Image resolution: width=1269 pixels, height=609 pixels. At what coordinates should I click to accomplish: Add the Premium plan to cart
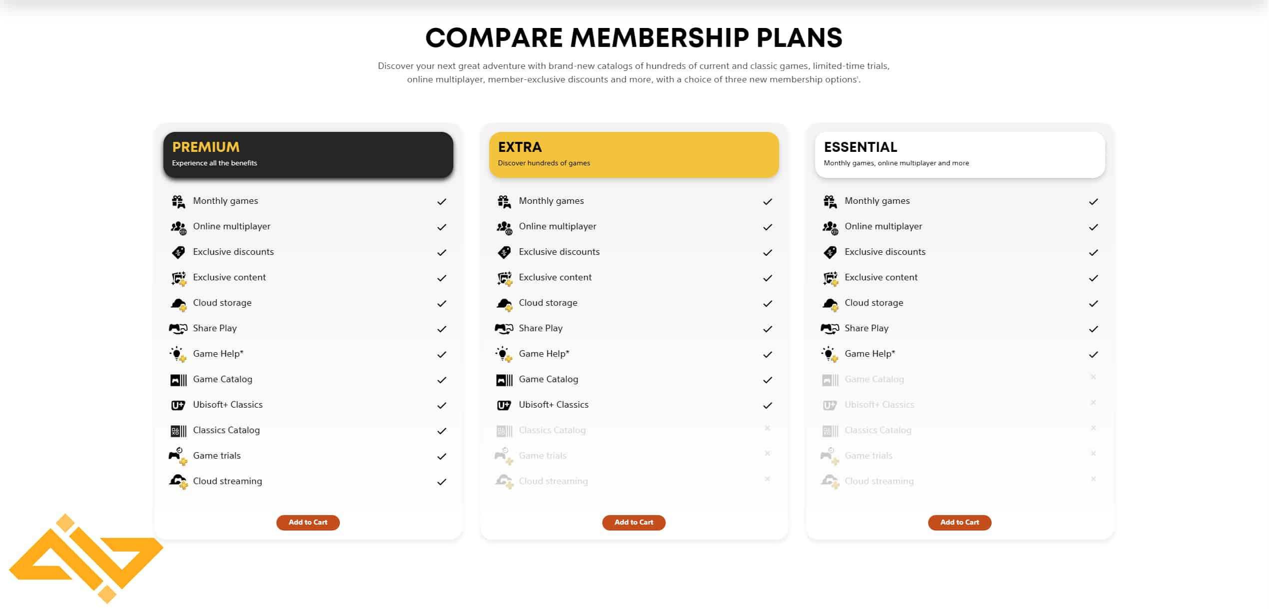point(308,522)
